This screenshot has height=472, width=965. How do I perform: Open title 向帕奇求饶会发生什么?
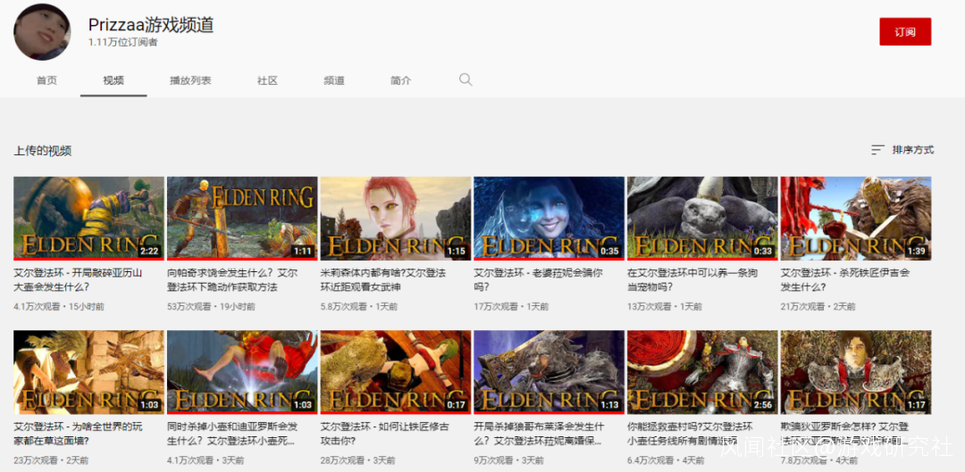(232, 279)
